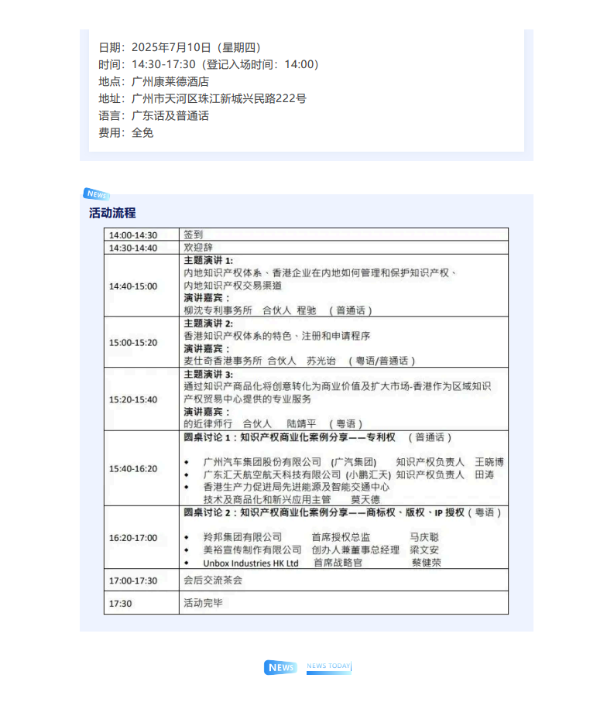Click the fee line 费用：全免

(x=126, y=132)
